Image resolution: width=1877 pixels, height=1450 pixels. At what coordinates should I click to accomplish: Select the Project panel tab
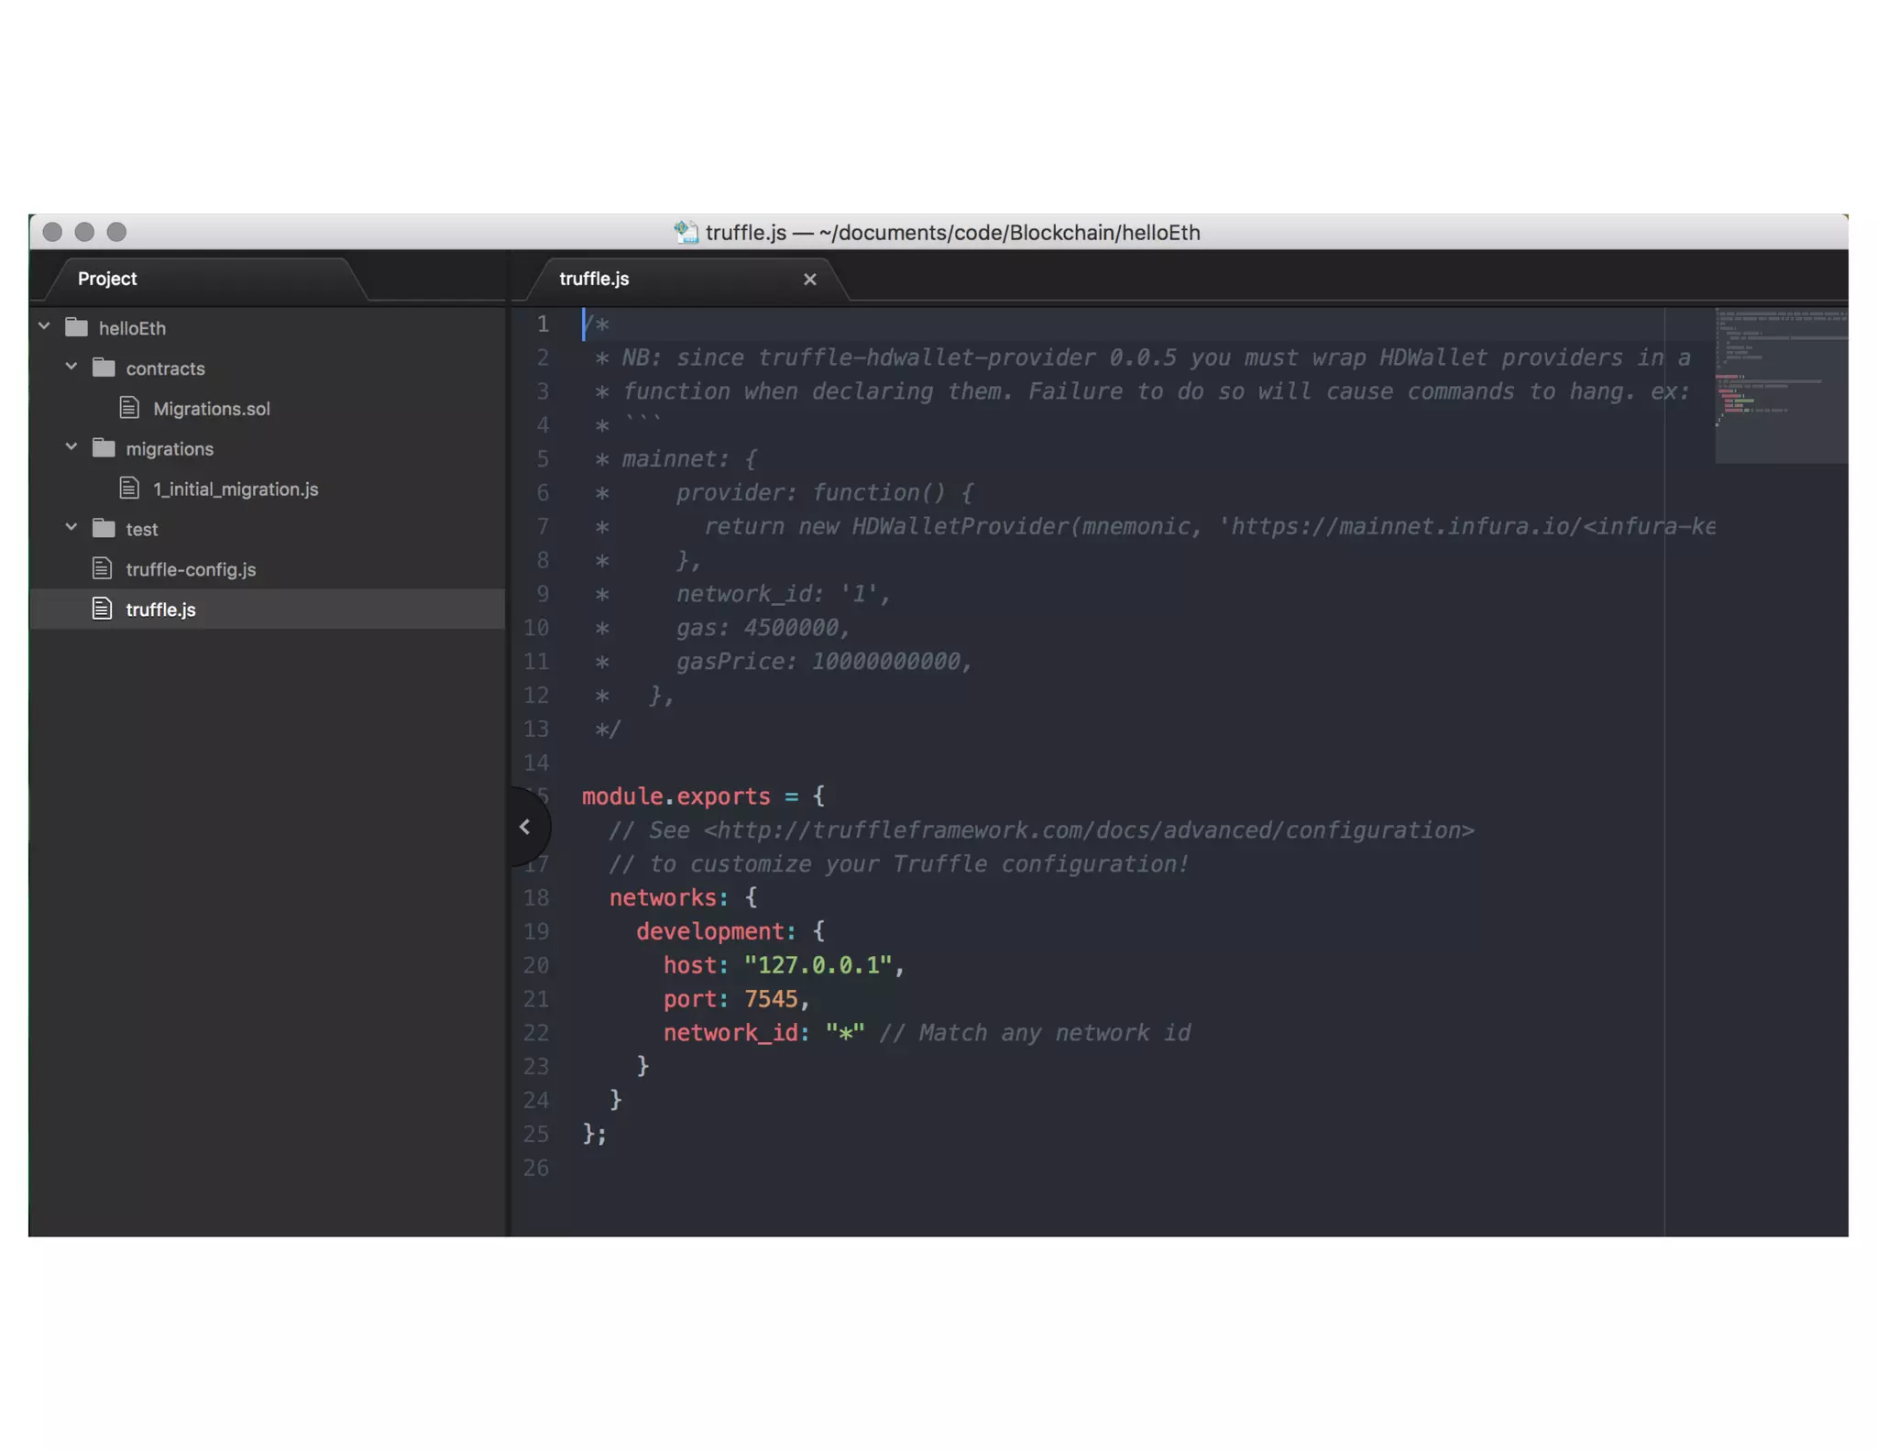coord(107,279)
